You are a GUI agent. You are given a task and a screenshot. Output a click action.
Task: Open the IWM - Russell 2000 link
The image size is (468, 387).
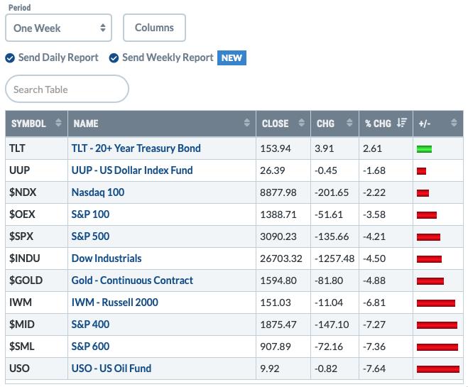click(115, 303)
